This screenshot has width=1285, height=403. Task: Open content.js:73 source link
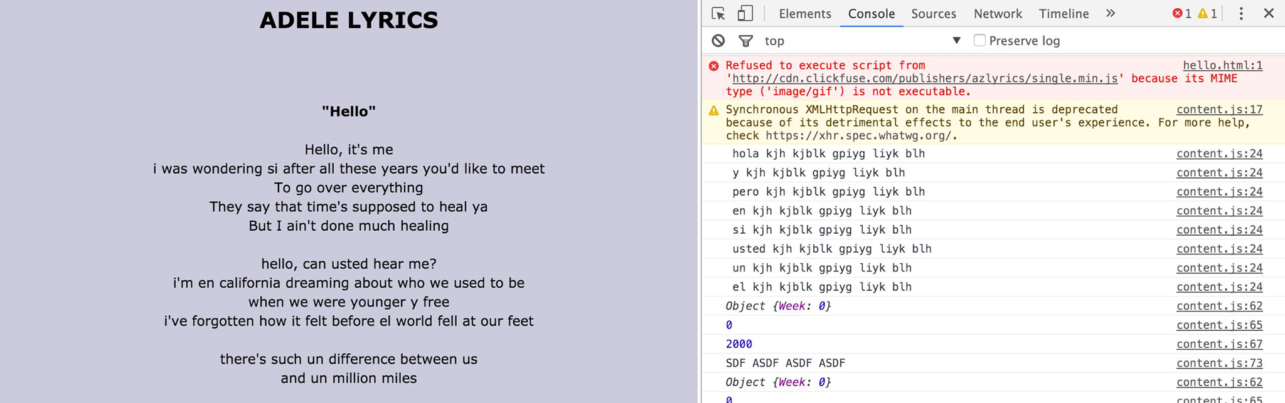[1220, 363]
